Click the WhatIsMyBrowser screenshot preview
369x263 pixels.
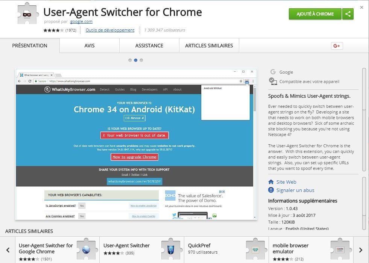tap(136, 144)
